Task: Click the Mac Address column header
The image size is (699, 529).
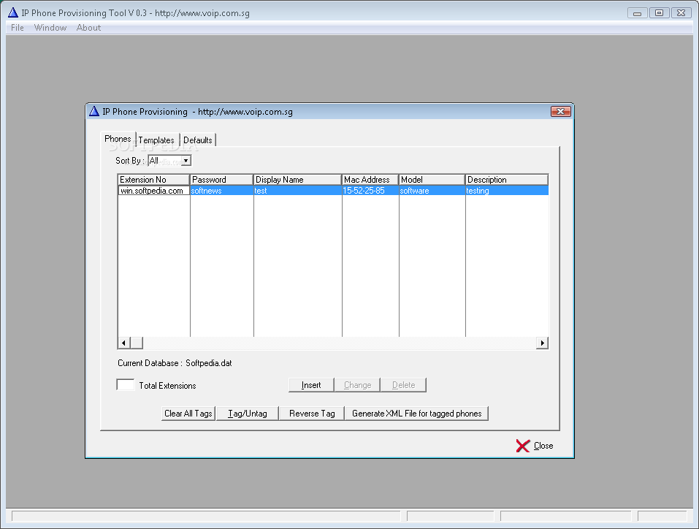Action: [370, 179]
